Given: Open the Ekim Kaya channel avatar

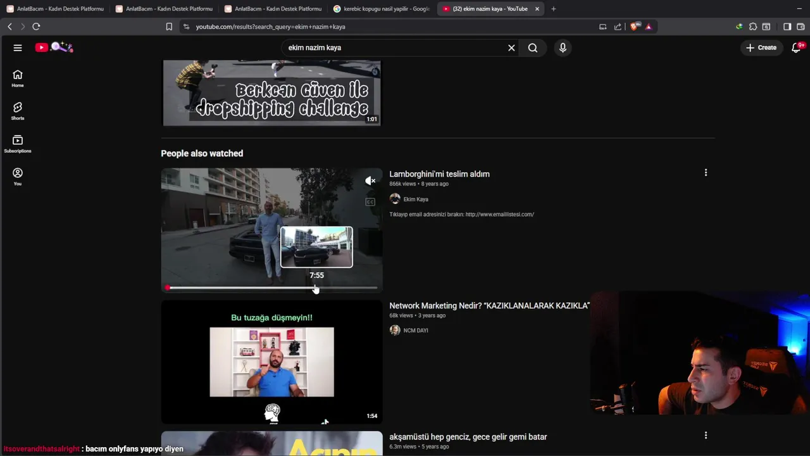Looking at the screenshot, I should tap(395, 199).
